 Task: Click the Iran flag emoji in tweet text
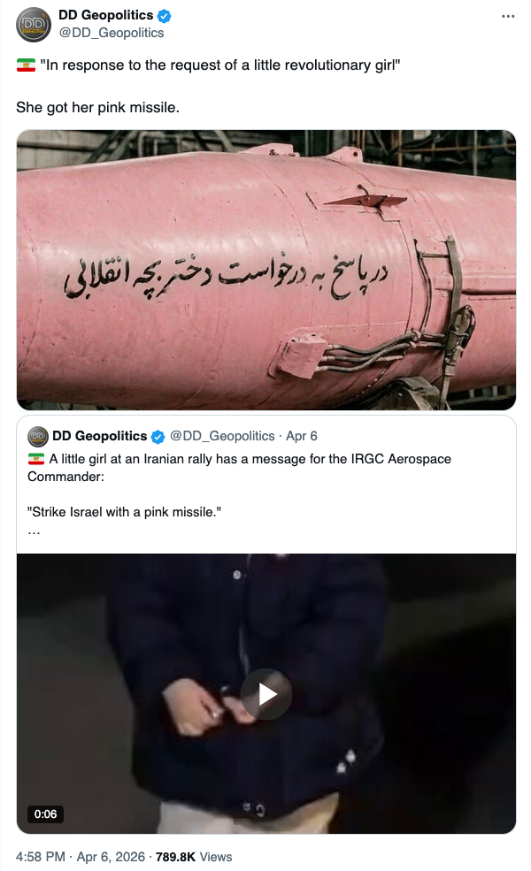coord(26,65)
